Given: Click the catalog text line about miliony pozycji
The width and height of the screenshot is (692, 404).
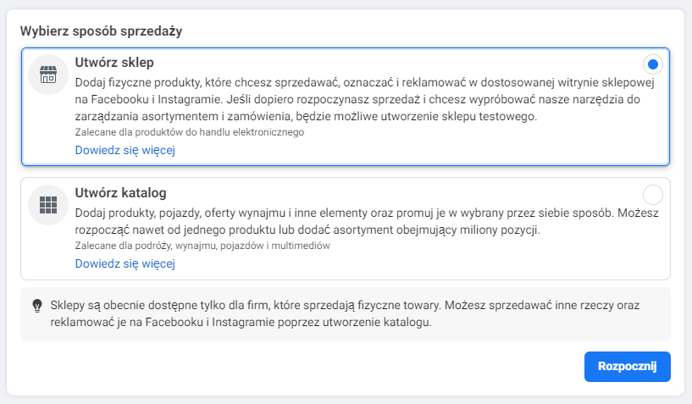Looking at the screenshot, I should point(307,230).
